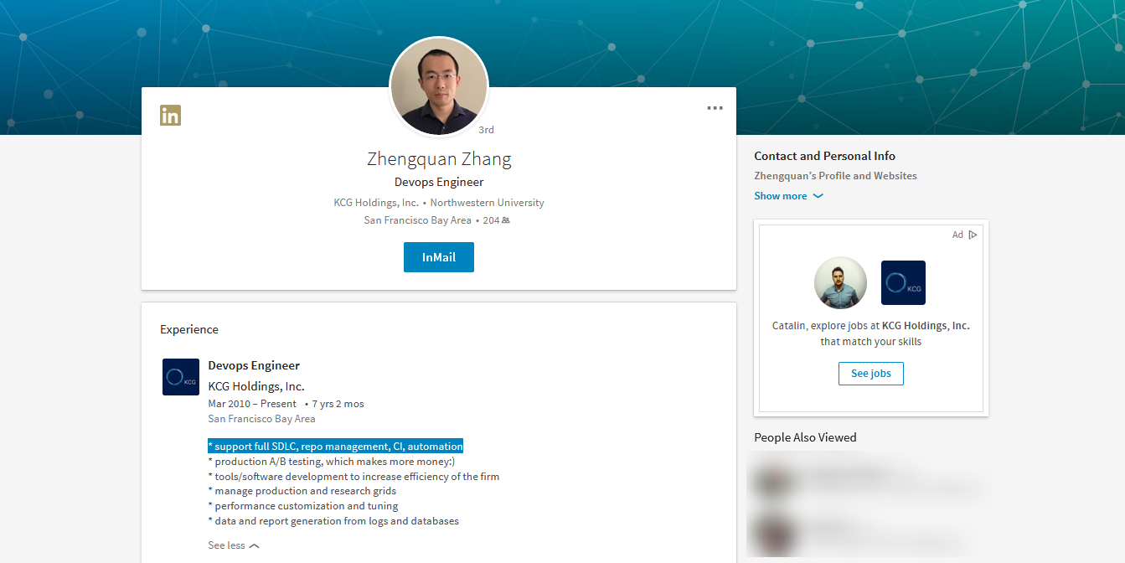Screen dimensions: 1125x563
Task: Click the See jobs button
Action: 871,374
